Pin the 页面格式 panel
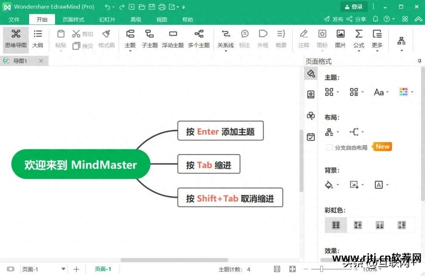The height and width of the screenshot is (276, 425). click(x=419, y=61)
